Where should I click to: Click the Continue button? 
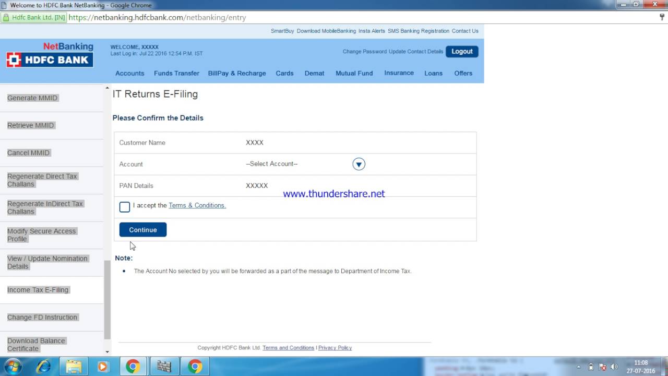point(143,230)
